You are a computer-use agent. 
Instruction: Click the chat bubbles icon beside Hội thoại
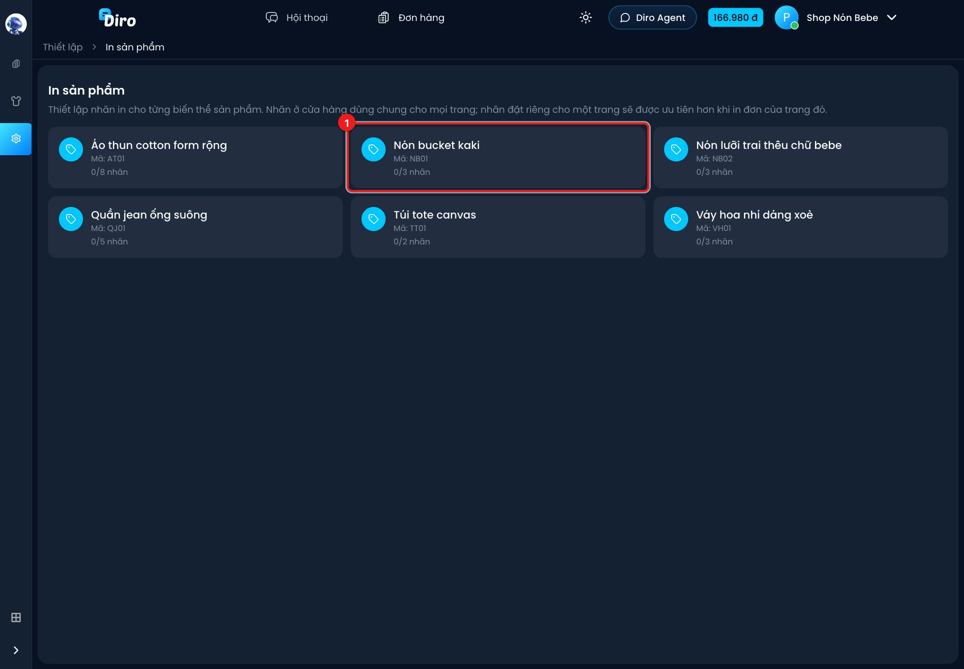click(x=272, y=17)
